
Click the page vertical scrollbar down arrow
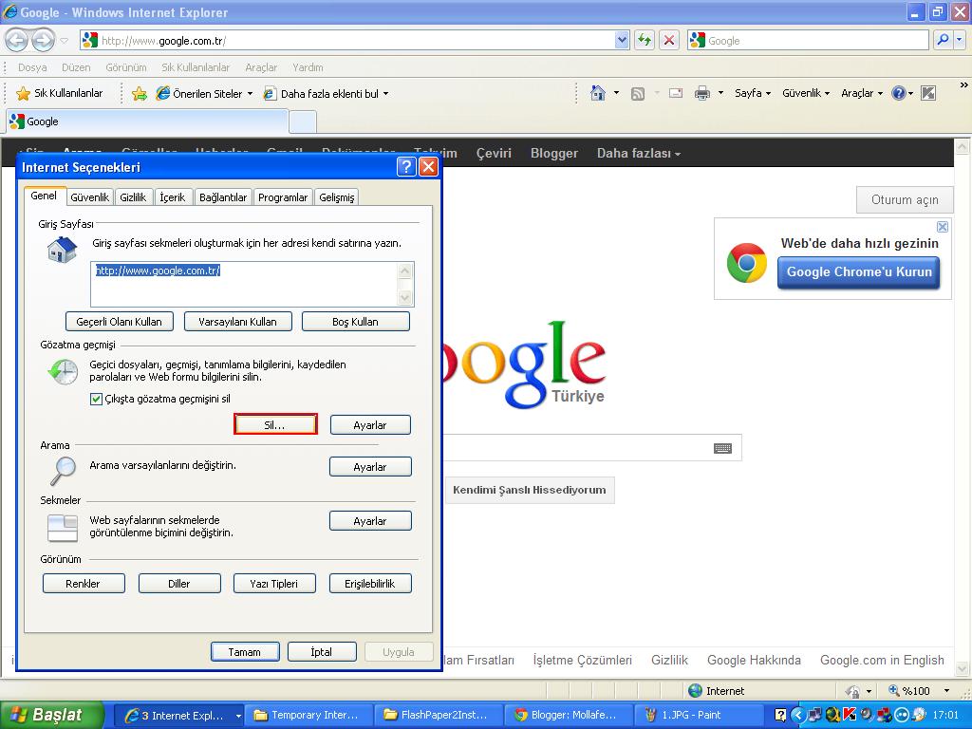[x=962, y=668]
